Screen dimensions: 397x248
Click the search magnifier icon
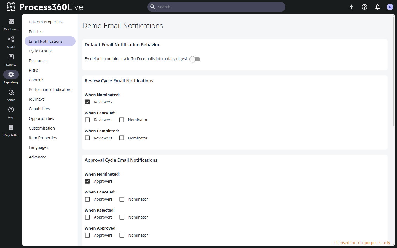(152, 7)
